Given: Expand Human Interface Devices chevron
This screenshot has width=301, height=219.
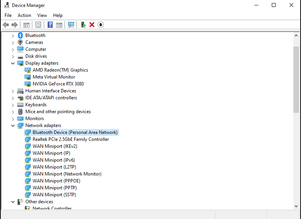Looking at the screenshot, I should pos(13,91).
